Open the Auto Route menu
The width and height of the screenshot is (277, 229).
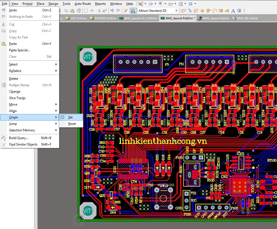click(x=82, y=4)
